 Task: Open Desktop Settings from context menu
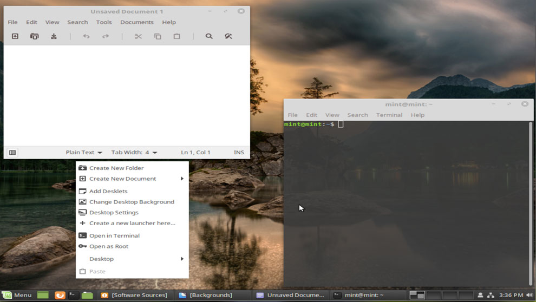click(132, 213)
